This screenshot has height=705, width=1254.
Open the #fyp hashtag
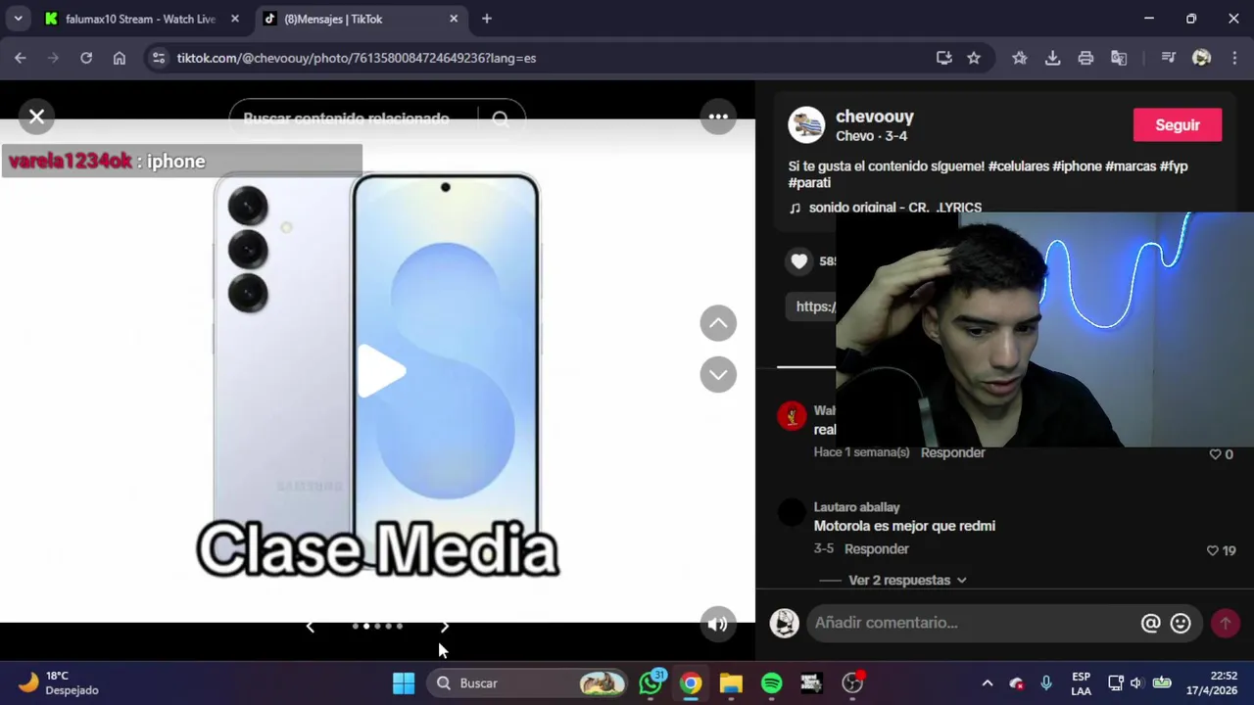coord(1174,166)
